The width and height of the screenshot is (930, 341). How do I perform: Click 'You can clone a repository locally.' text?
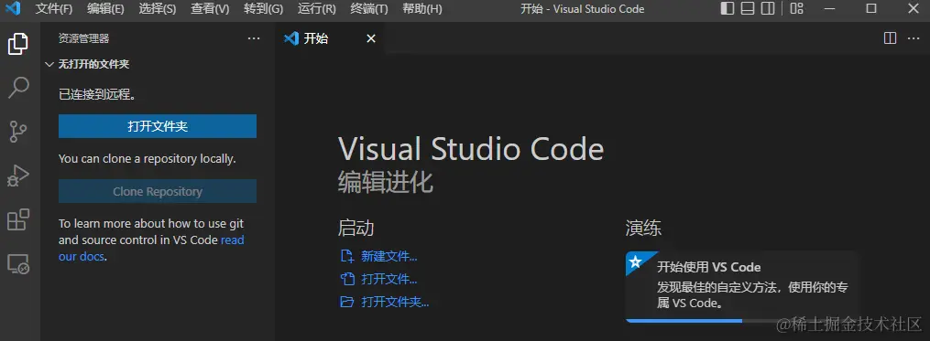[148, 159]
